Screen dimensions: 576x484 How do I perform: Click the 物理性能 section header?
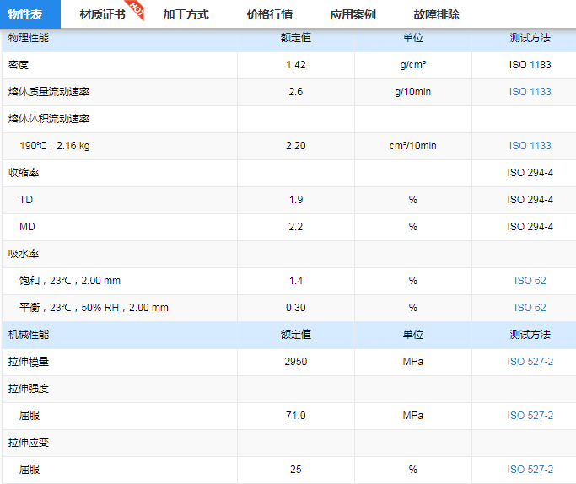(x=29, y=38)
